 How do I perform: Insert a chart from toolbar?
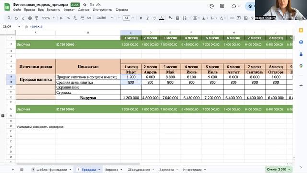[246, 18]
